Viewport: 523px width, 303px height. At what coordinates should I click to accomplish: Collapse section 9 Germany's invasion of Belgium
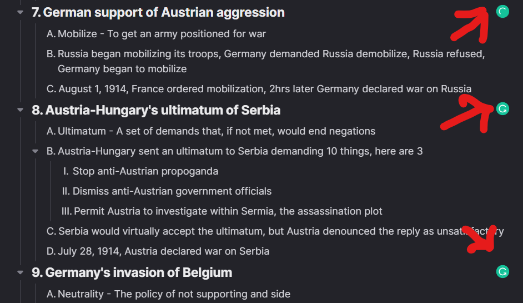point(21,272)
